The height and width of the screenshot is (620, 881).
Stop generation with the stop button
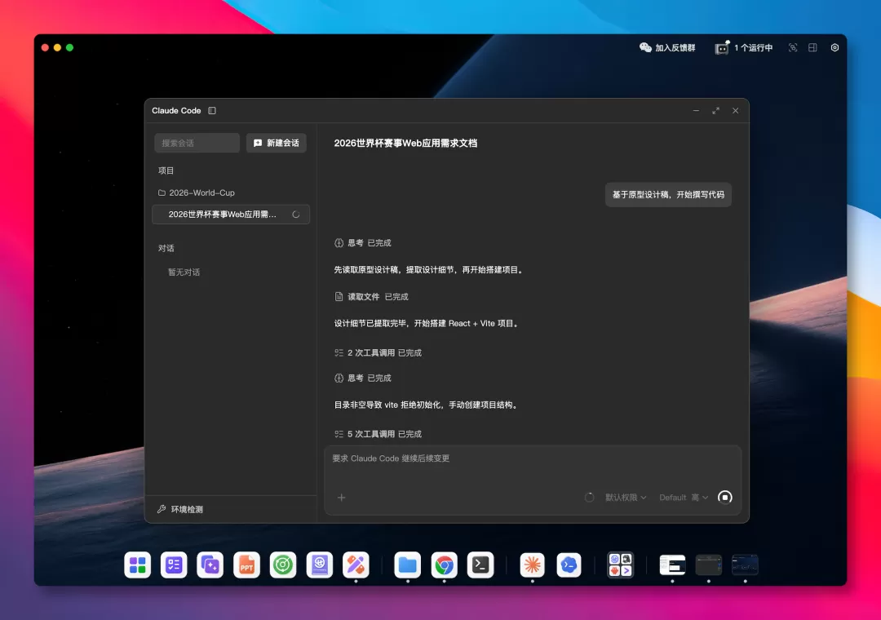725,498
